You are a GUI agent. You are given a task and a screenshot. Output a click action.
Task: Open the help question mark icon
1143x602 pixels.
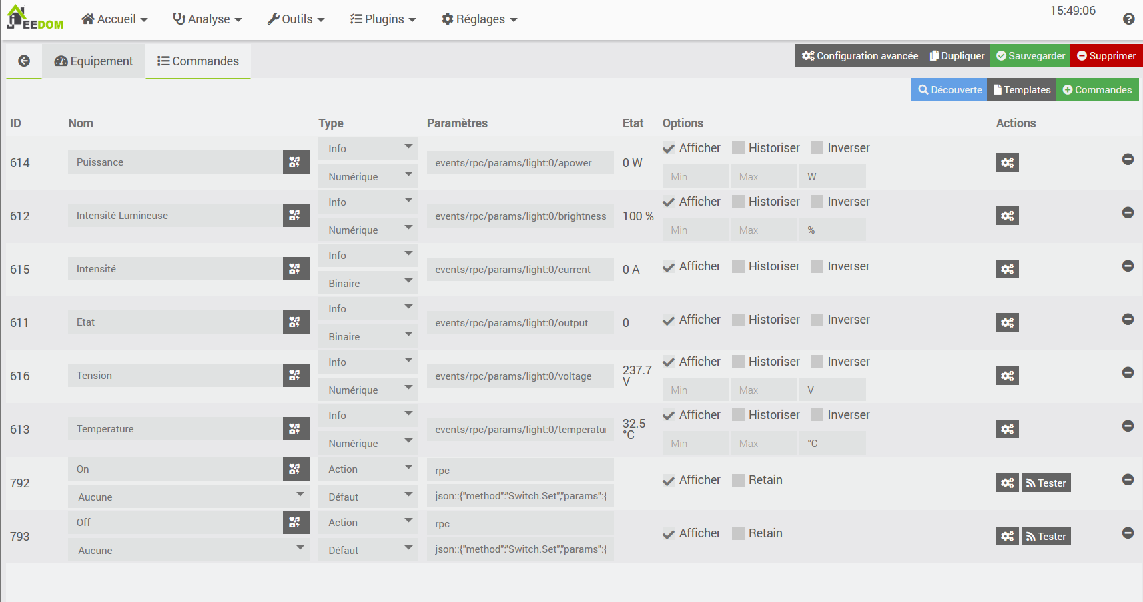point(1128,19)
